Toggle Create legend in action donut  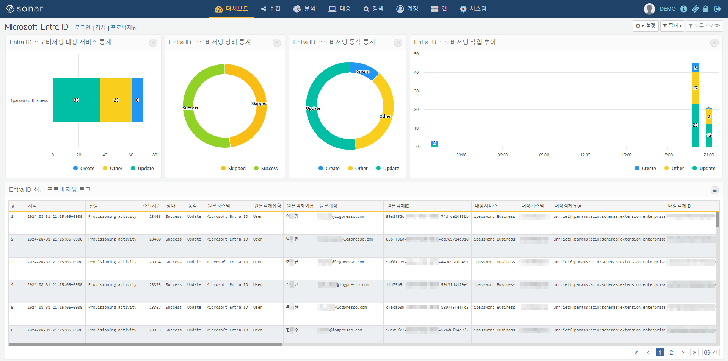[329, 168]
